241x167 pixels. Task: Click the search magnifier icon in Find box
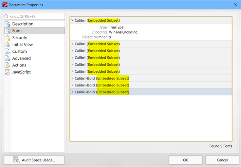(x=7, y=16)
